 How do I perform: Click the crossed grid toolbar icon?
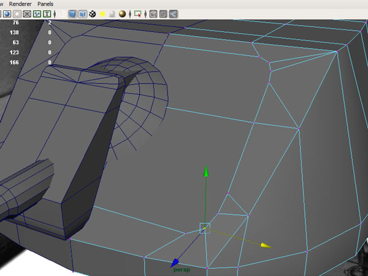[27, 13]
